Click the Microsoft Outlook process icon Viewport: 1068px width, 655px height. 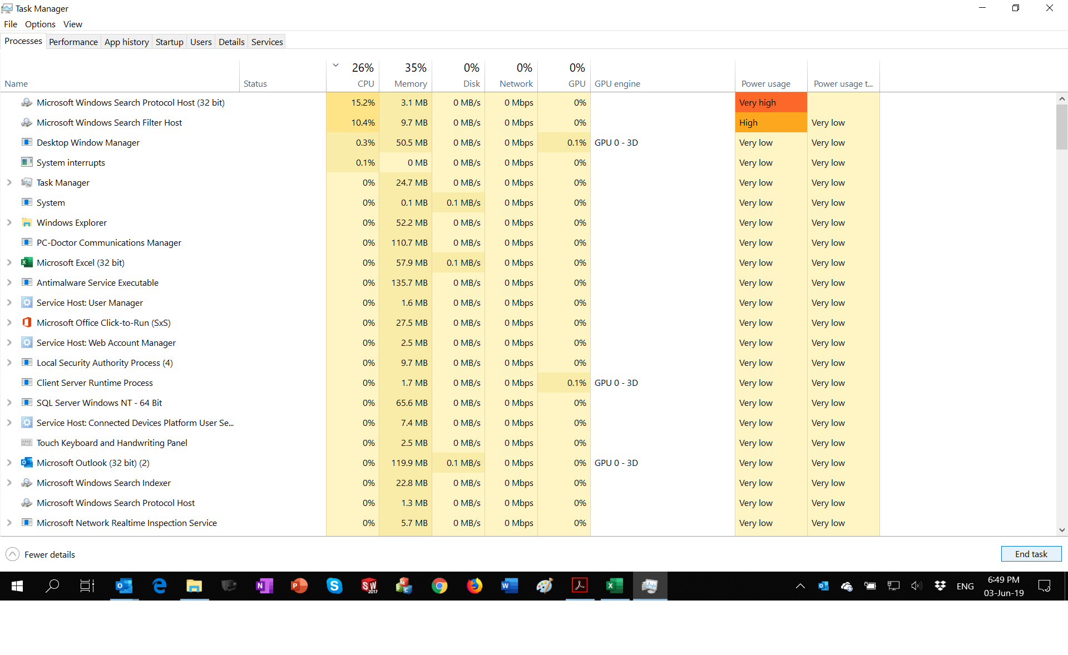pos(27,463)
